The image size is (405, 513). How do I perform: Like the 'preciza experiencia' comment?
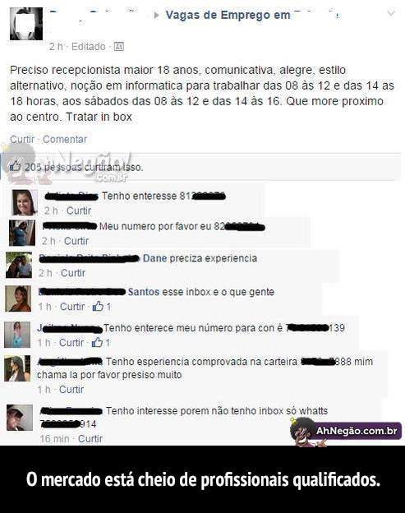click(73, 273)
